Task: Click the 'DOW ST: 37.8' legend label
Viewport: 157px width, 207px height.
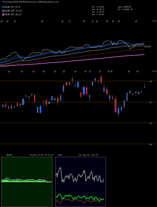Action: [x=12, y=7]
